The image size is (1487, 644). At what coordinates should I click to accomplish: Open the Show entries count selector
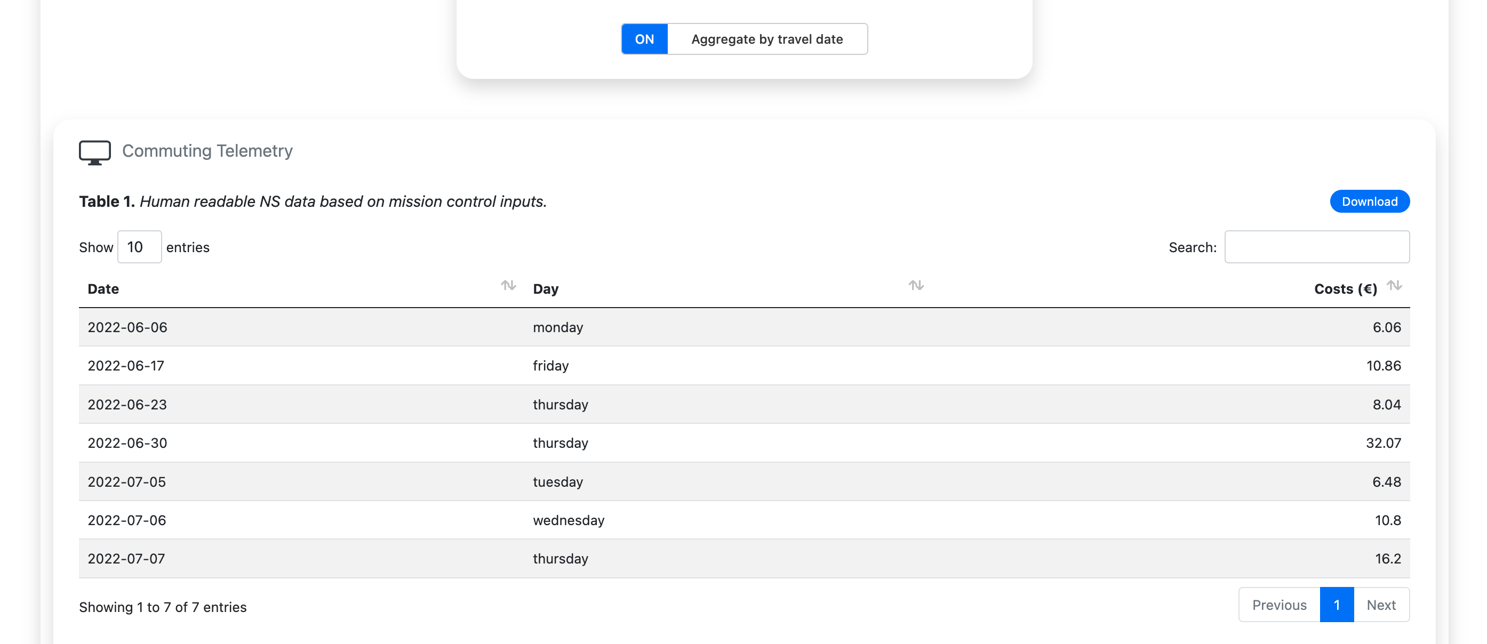point(139,247)
